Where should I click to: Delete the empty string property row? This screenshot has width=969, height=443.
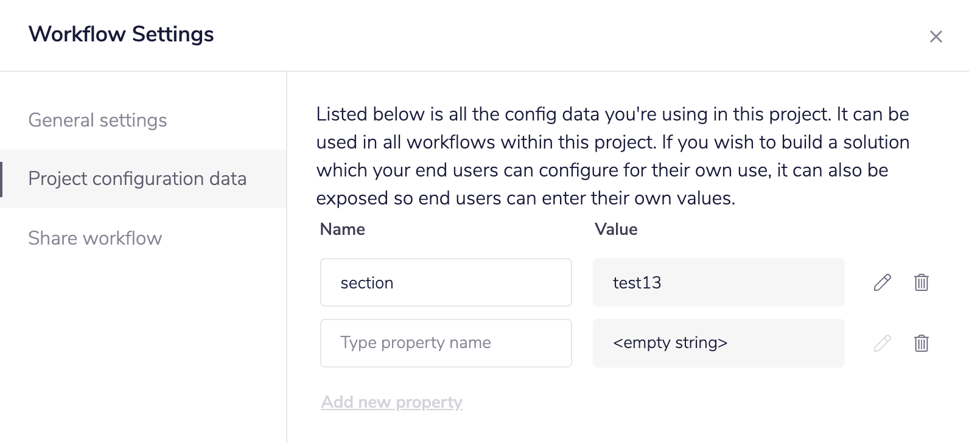coord(921,343)
